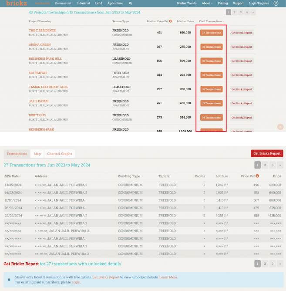View transactions for JALIL DAMAI

pos(212,103)
